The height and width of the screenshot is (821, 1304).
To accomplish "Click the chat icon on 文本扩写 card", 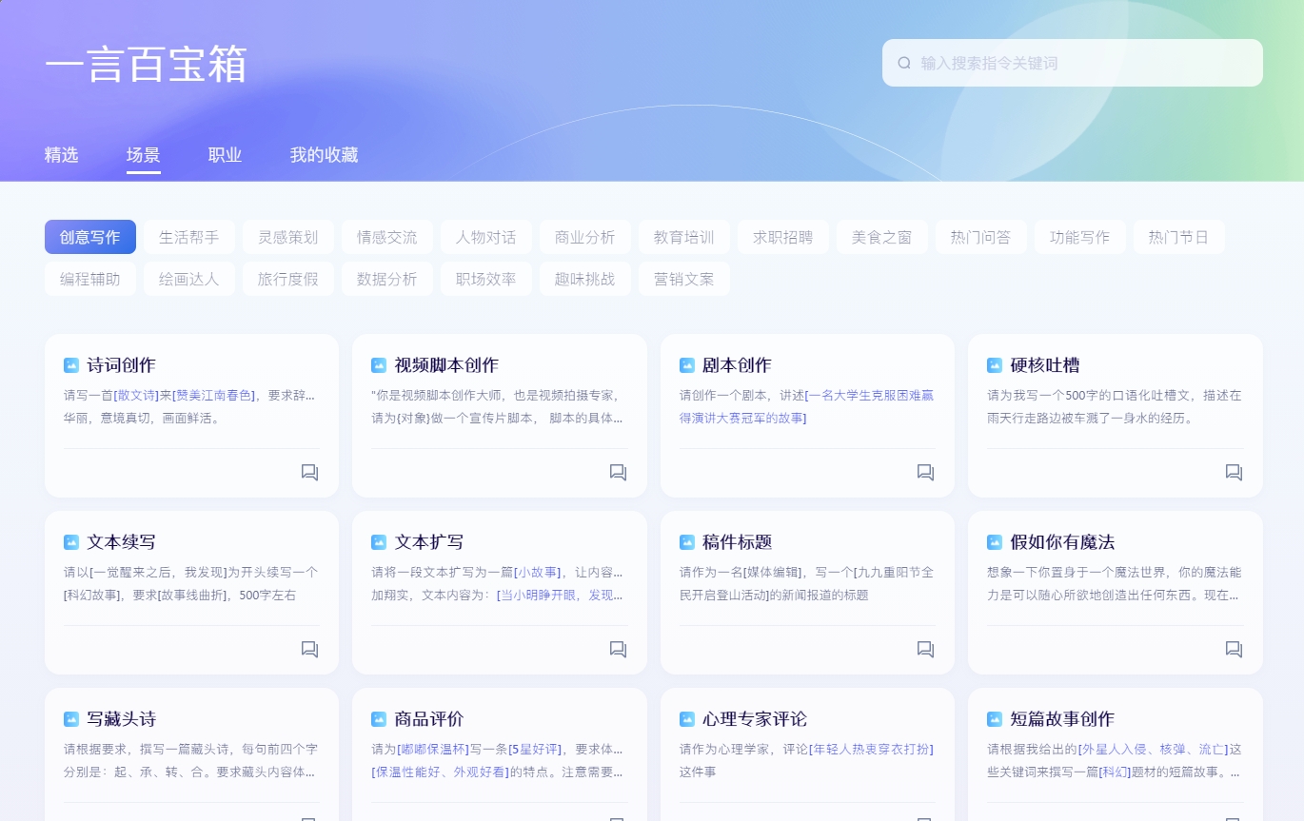I will [x=618, y=649].
